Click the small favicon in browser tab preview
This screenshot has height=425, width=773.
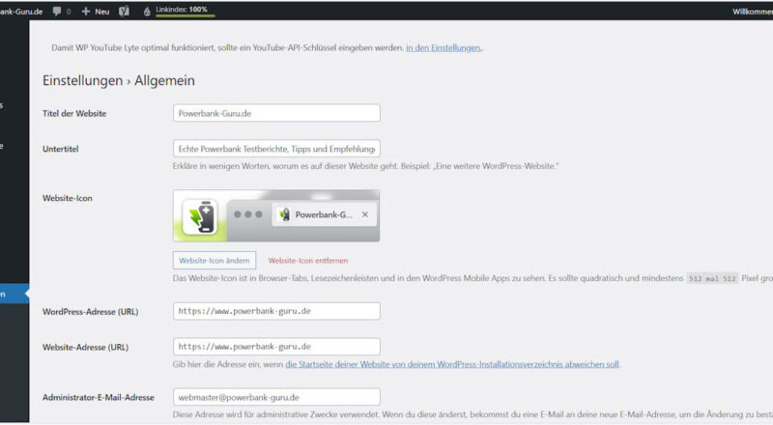tap(284, 214)
